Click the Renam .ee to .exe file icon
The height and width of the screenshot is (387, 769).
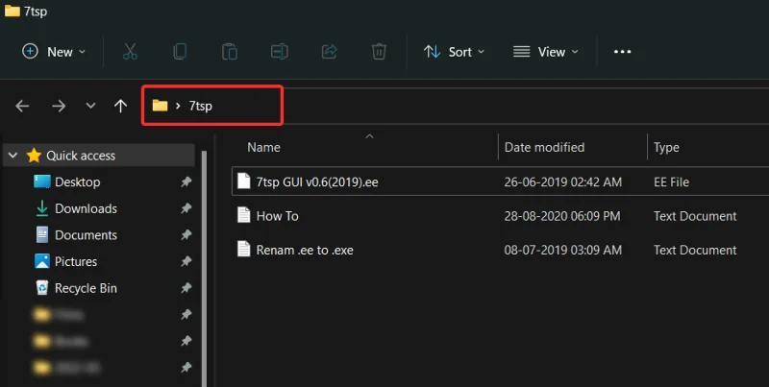[244, 250]
